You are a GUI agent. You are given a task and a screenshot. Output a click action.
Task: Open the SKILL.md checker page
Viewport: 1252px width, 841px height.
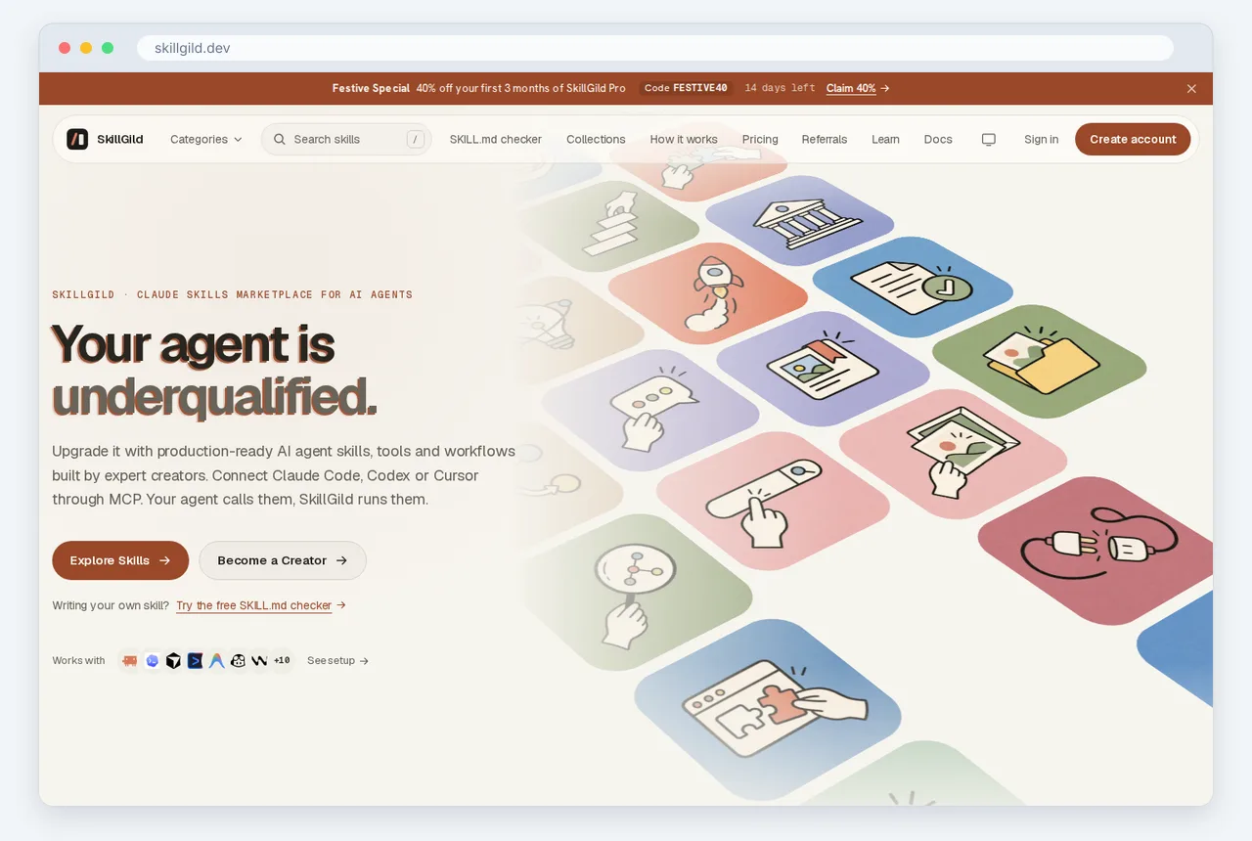point(496,140)
